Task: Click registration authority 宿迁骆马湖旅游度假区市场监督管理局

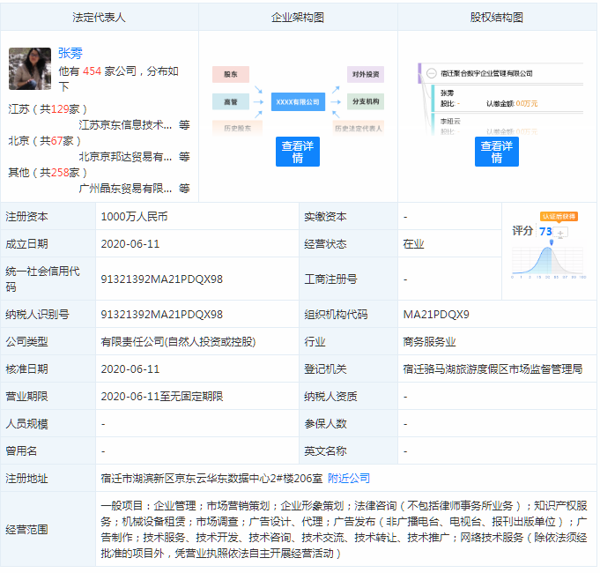Action: [493, 369]
